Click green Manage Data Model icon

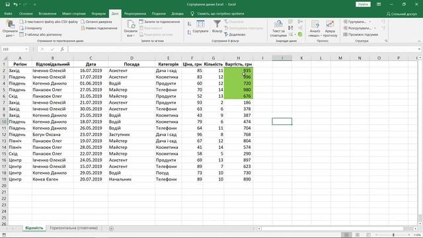300,34
